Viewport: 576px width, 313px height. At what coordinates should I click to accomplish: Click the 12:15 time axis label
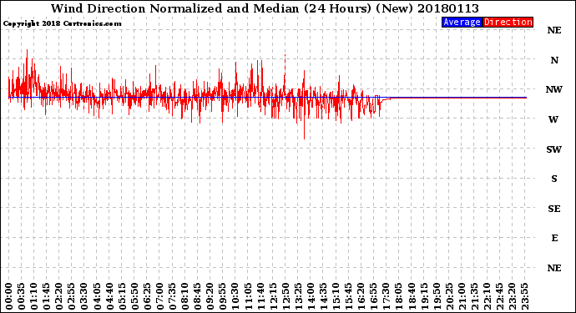(273, 296)
